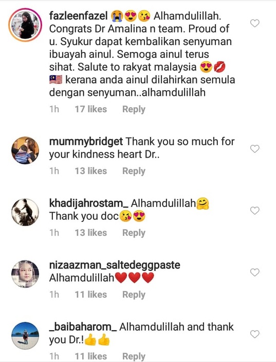Like fazleenfazel's comment with heart icon
This screenshot has height=362, width=276.
pyautogui.click(x=255, y=23)
